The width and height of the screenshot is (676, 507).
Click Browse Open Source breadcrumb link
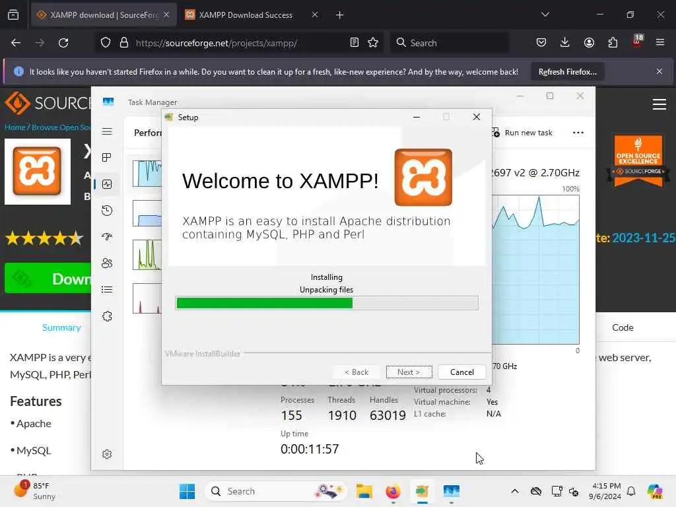pos(61,127)
